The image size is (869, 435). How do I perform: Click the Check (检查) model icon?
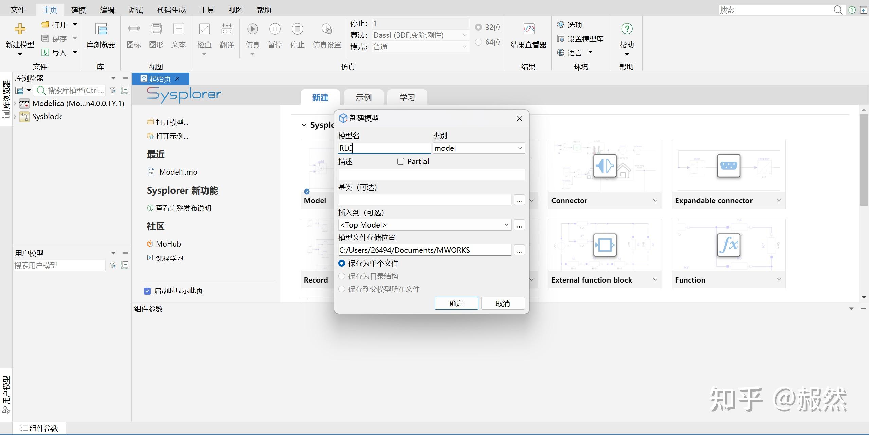[x=204, y=29]
